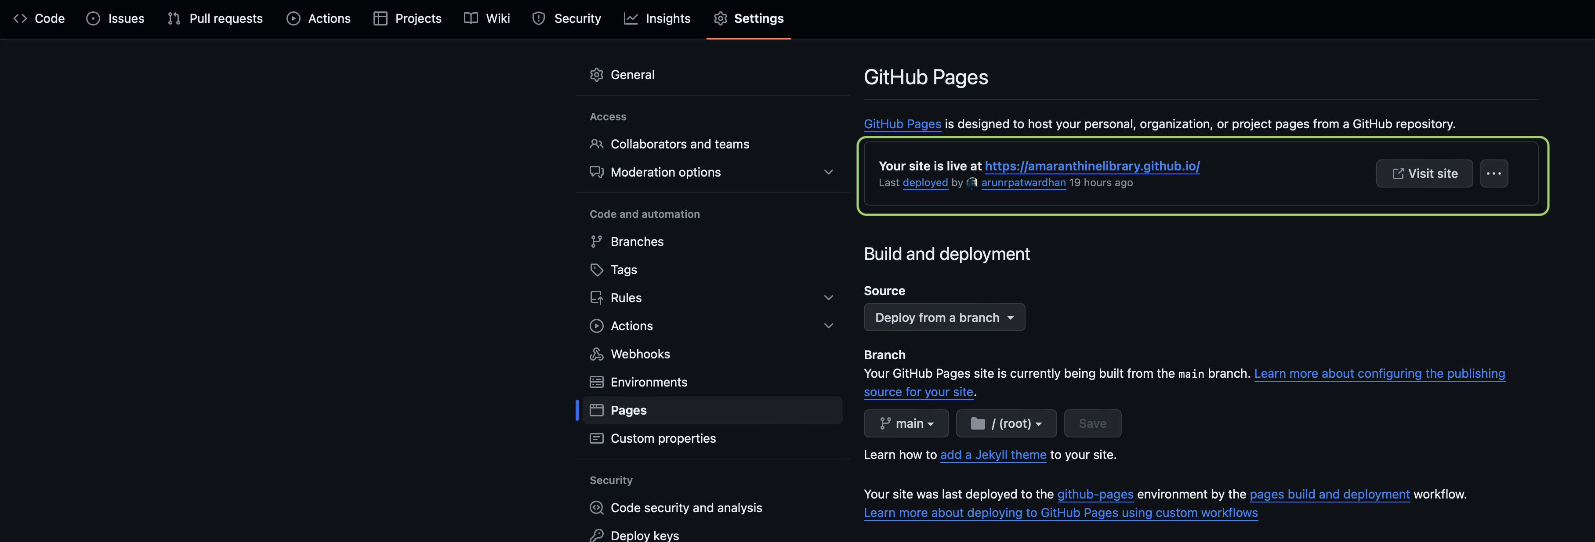Click the Webhooks icon in sidebar
Image resolution: width=1595 pixels, height=542 pixels.
click(x=596, y=354)
